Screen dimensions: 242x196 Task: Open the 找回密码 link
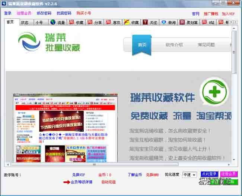(64, 13)
